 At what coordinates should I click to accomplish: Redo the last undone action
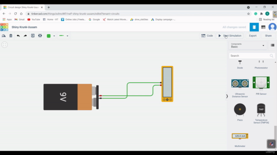(25, 36)
